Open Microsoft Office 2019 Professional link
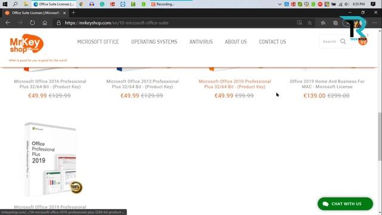The width and height of the screenshot is (382, 215). pyautogui.click(x=50, y=207)
